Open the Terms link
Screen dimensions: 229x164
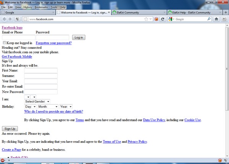(80, 120)
